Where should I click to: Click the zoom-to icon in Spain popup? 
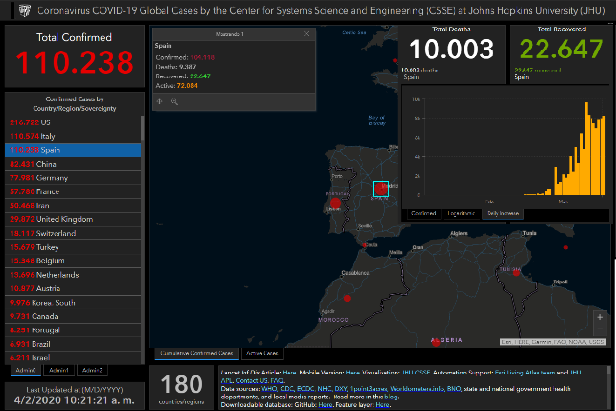[175, 101]
